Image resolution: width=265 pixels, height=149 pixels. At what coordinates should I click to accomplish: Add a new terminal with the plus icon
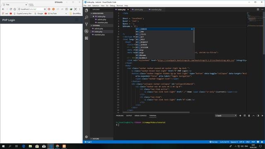(x=240, y=116)
